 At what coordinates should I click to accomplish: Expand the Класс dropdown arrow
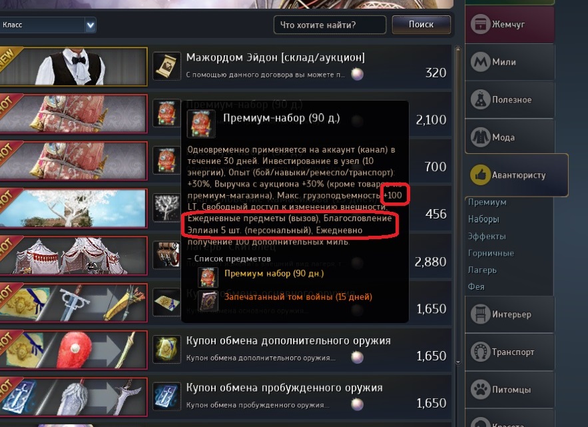[91, 25]
